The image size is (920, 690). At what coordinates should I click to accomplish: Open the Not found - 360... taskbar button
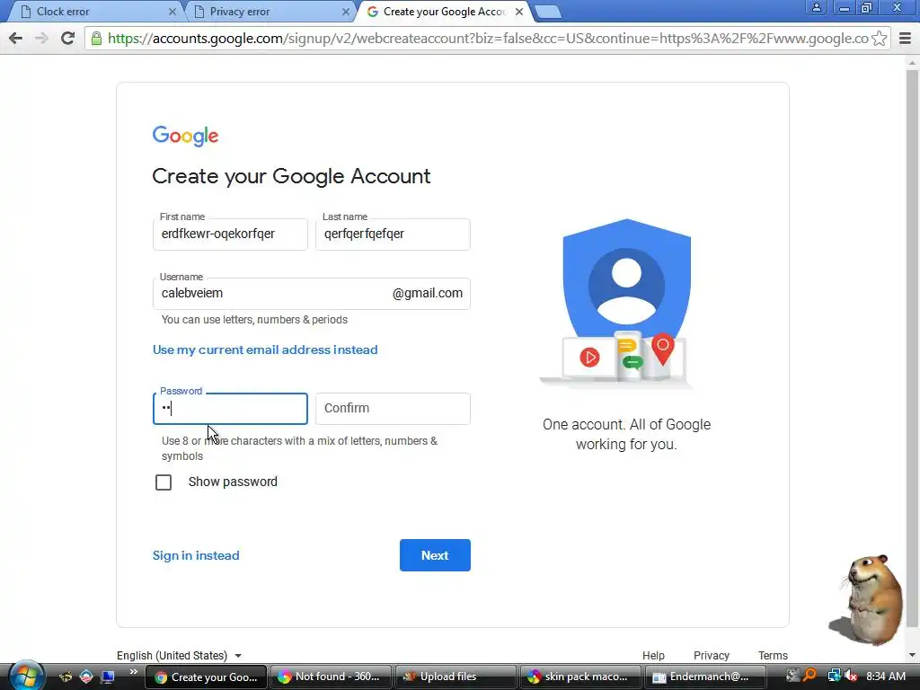point(330,677)
